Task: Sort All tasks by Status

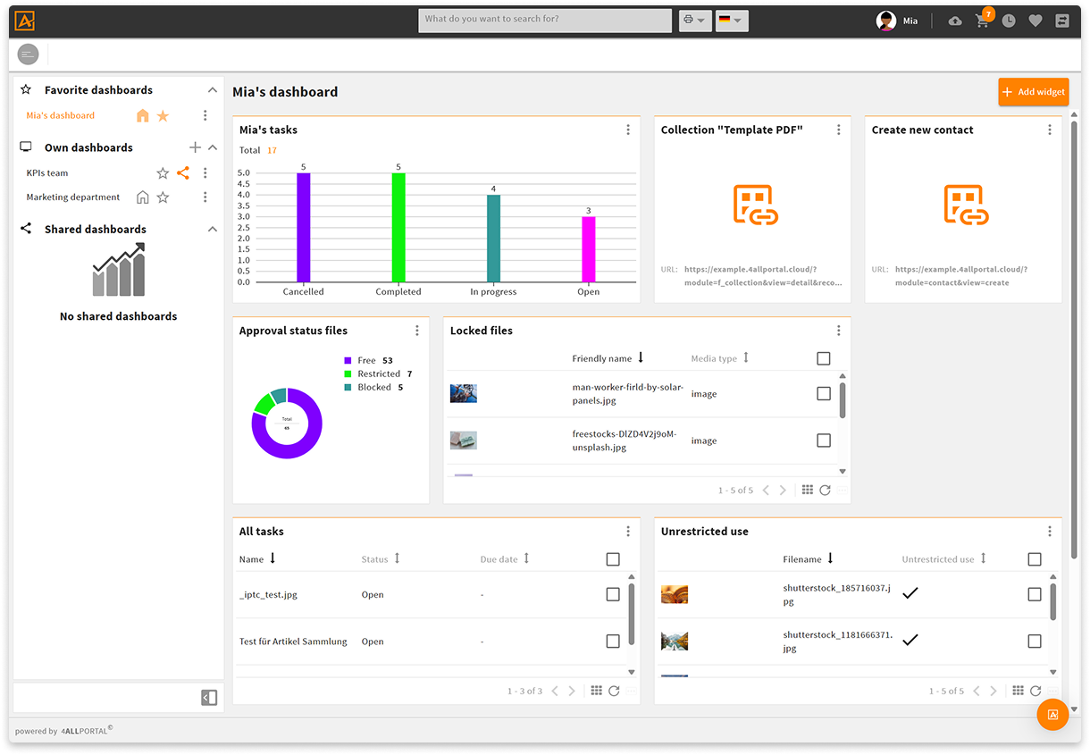Action: point(381,559)
